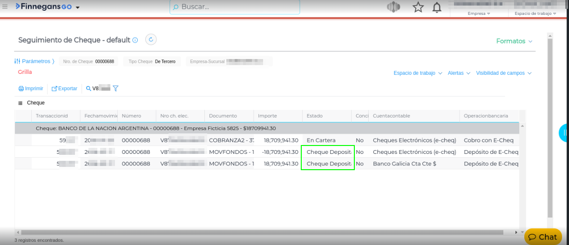Sort by the Importe column header

click(267, 116)
